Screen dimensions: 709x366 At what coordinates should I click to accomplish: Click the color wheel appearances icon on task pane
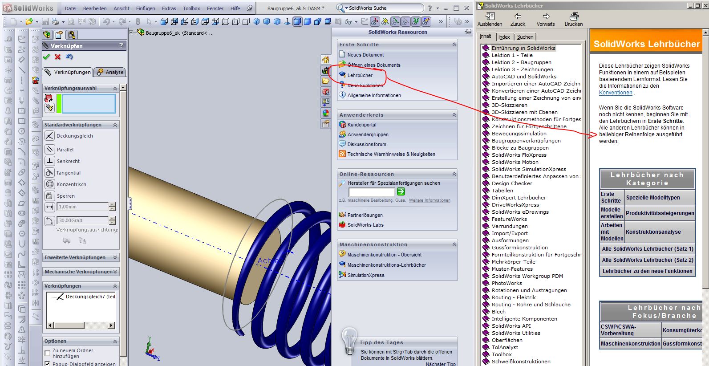(x=326, y=114)
